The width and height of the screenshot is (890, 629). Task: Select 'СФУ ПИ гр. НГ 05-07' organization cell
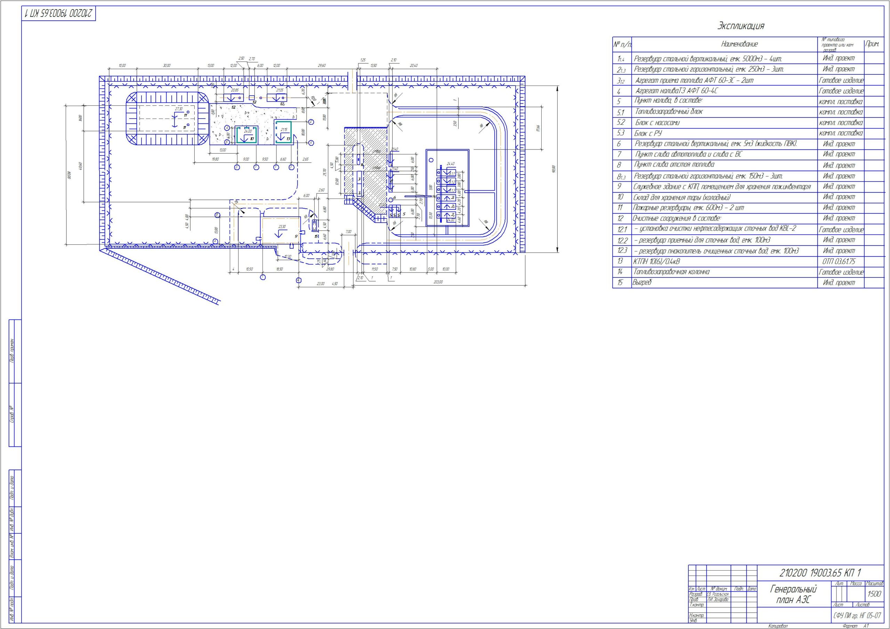(857, 615)
